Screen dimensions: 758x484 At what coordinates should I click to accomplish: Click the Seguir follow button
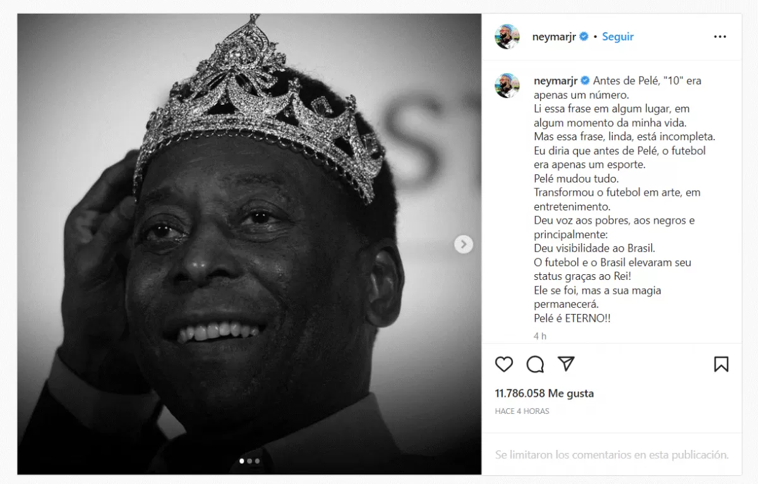click(618, 37)
